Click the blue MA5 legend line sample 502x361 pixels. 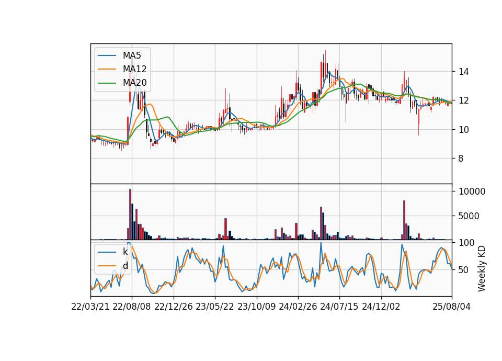(107, 55)
